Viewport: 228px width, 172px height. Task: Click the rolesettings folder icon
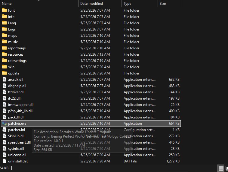coord(5,60)
